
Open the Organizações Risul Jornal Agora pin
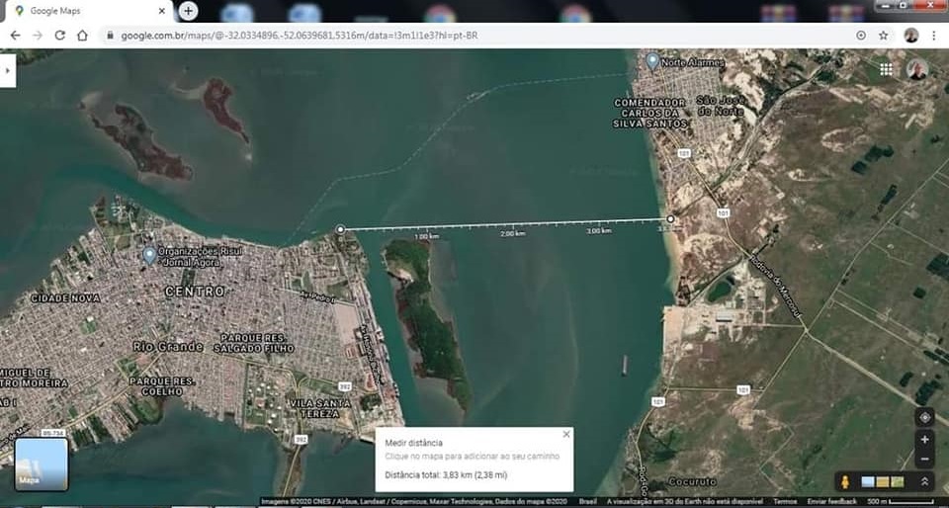pyautogui.click(x=149, y=255)
